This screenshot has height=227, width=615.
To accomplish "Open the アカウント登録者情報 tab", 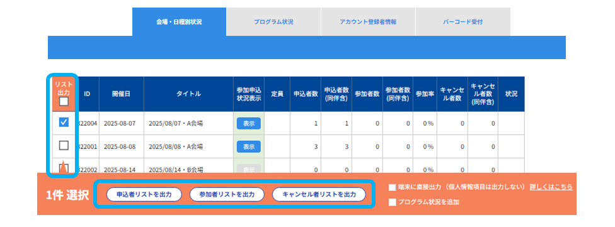I will coord(368,22).
